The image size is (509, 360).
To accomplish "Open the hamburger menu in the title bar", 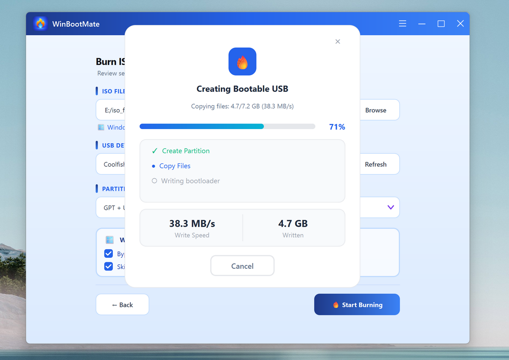I will point(402,24).
